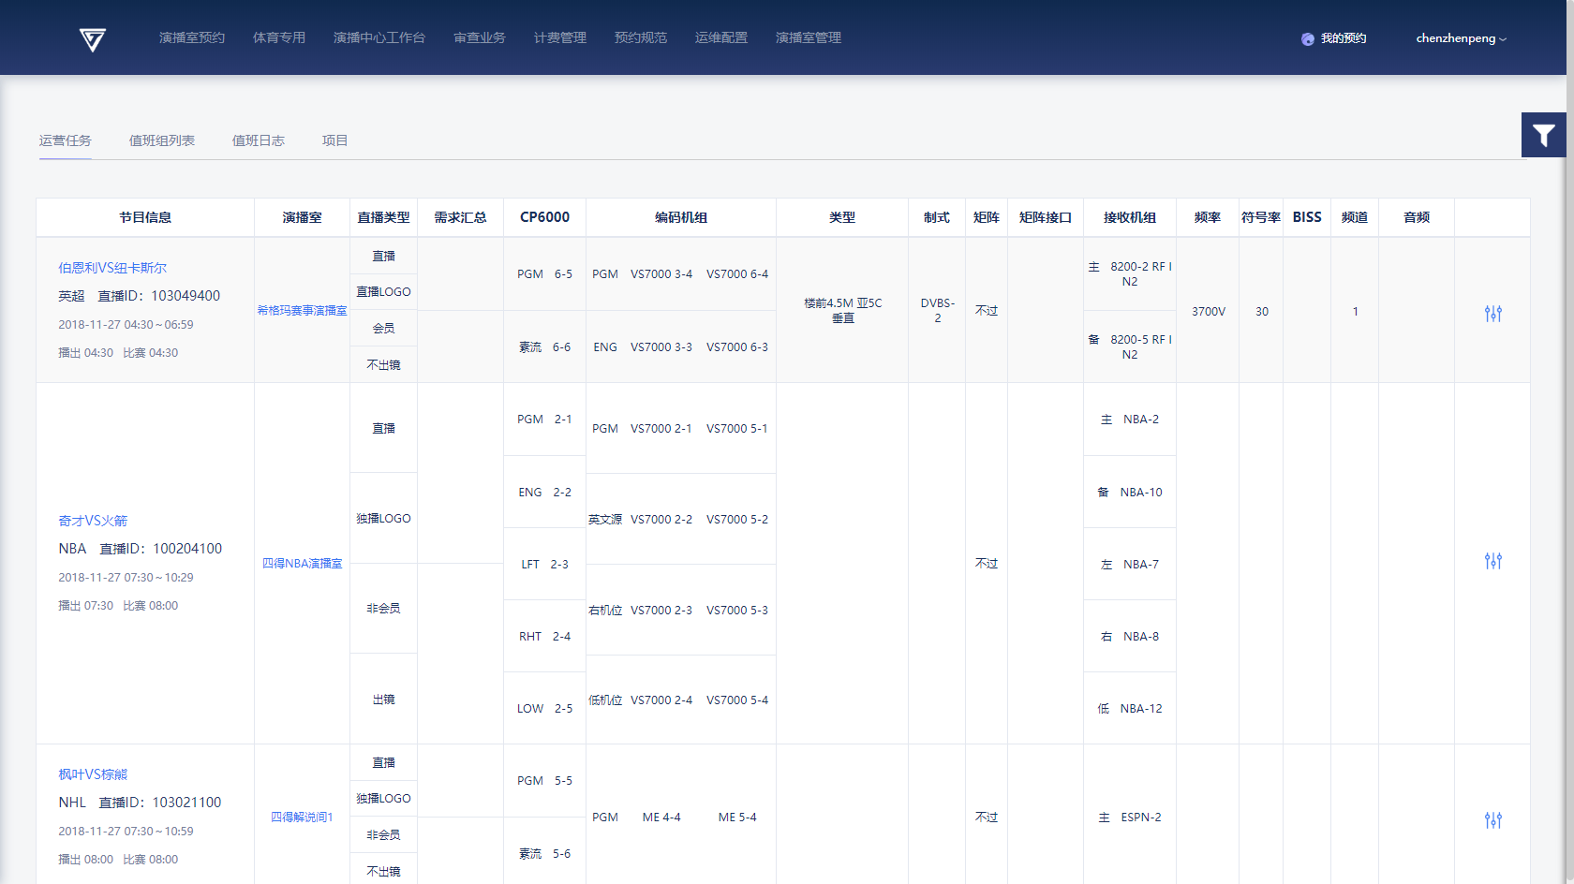This screenshot has height=884, width=1574.
Task: Switch to 值班日志 tab
Action: click(259, 140)
